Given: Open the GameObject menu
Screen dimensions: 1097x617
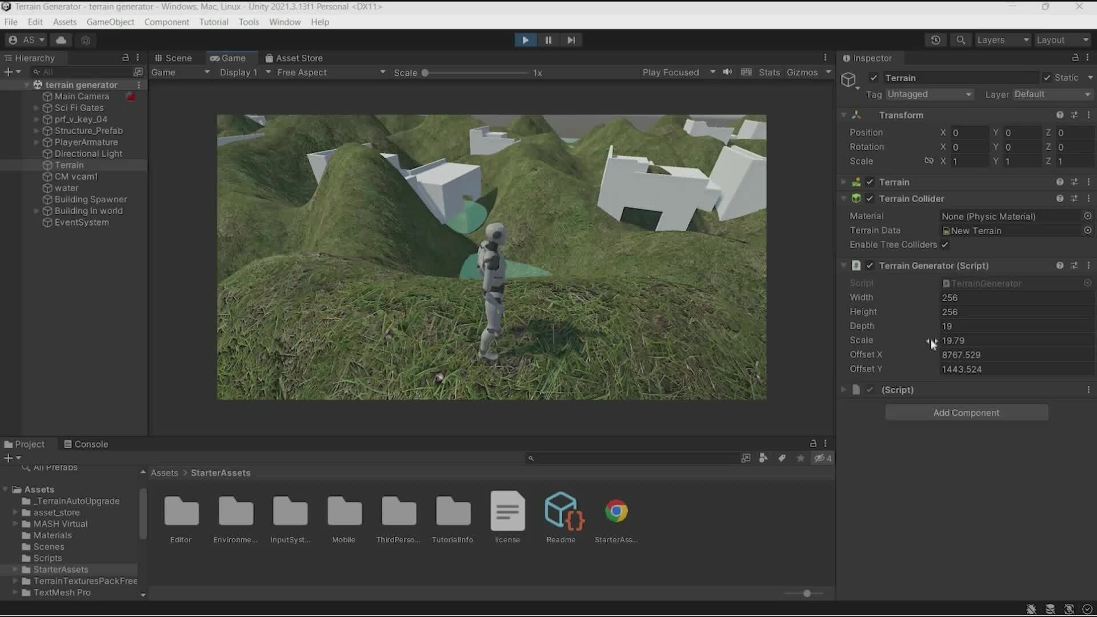Looking at the screenshot, I should click(x=110, y=22).
